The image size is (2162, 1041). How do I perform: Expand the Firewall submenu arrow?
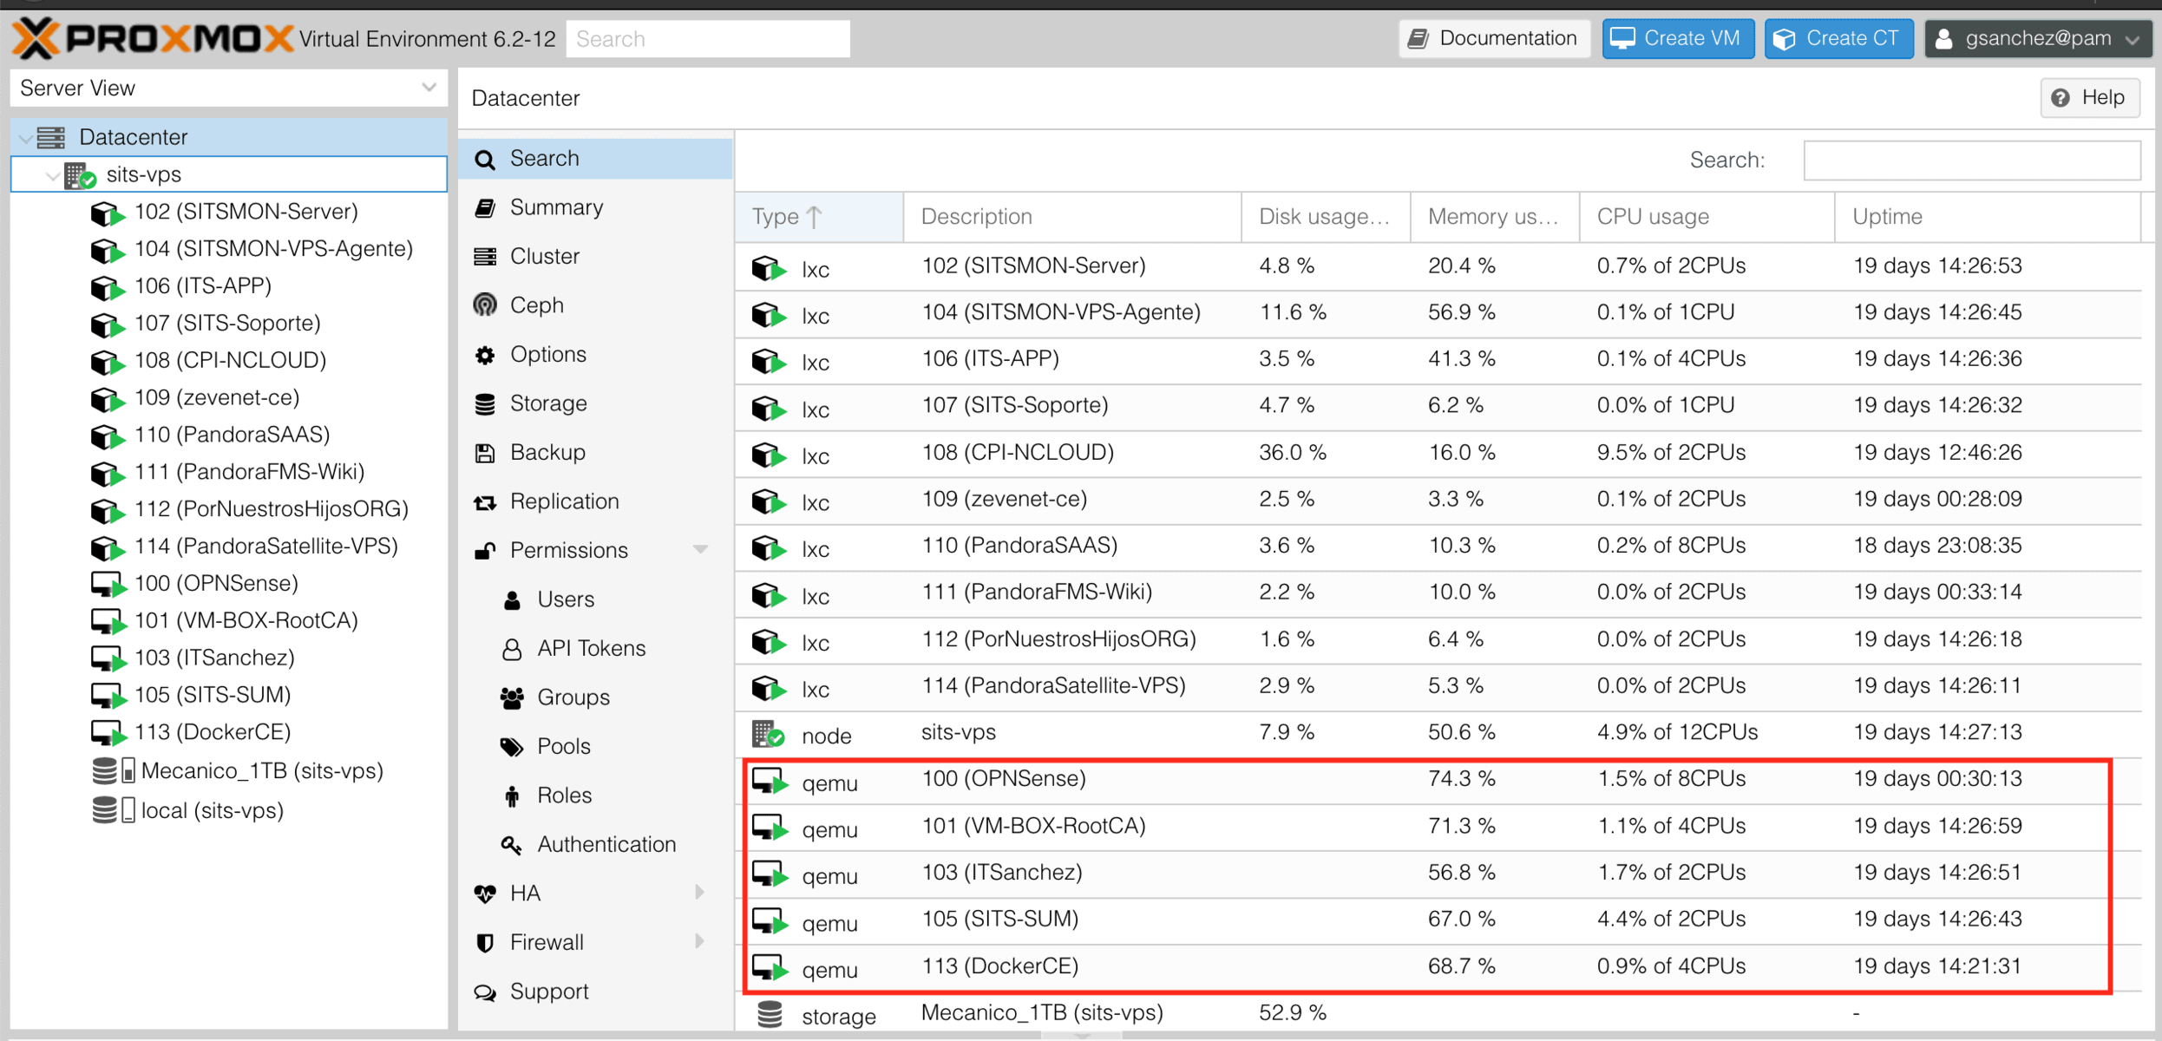pyautogui.click(x=700, y=941)
